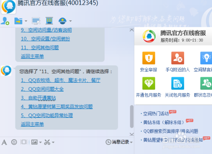Open the emoji smiley picker

[x=14, y=142]
